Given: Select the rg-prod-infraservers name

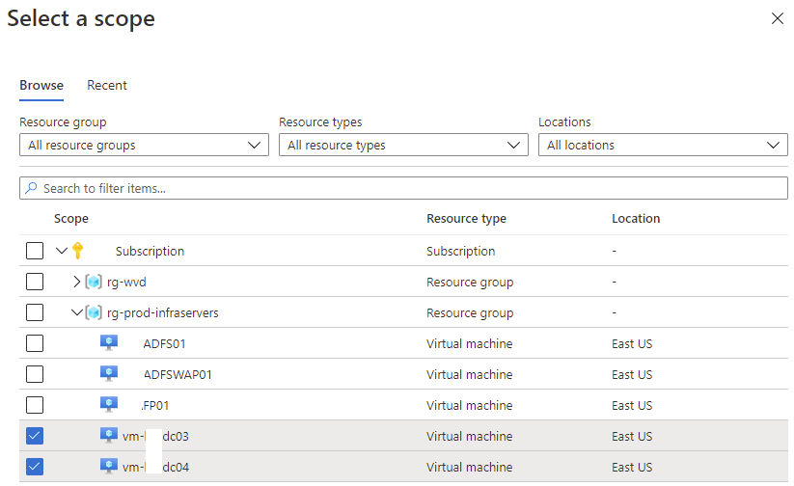Looking at the screenshot, I should (x=162, y=312).
